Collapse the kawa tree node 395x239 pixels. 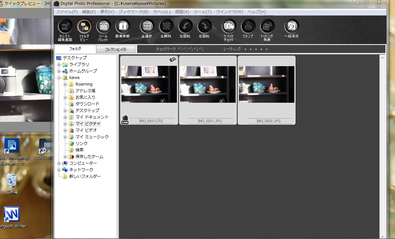click(59, 78)
